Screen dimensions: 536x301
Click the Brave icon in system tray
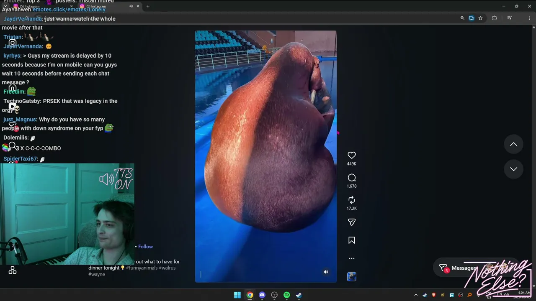433,295
